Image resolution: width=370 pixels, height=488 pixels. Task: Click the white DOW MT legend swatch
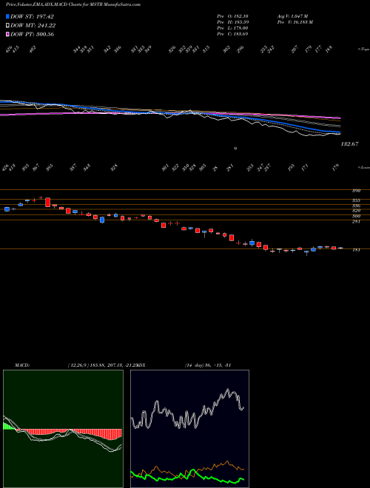[x=7, y=26]
